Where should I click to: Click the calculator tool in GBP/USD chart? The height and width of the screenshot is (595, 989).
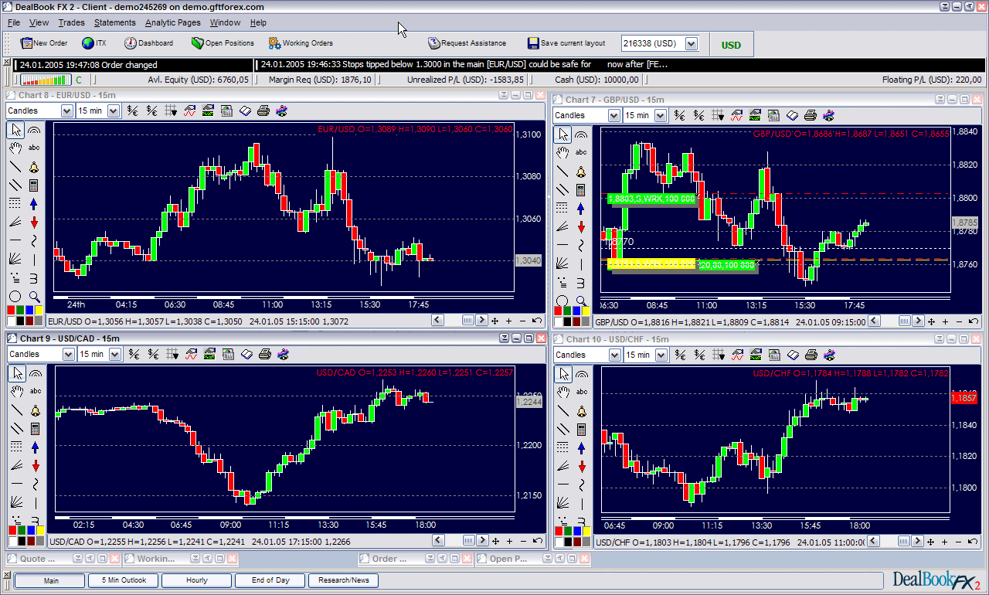(x=581, y=190)
